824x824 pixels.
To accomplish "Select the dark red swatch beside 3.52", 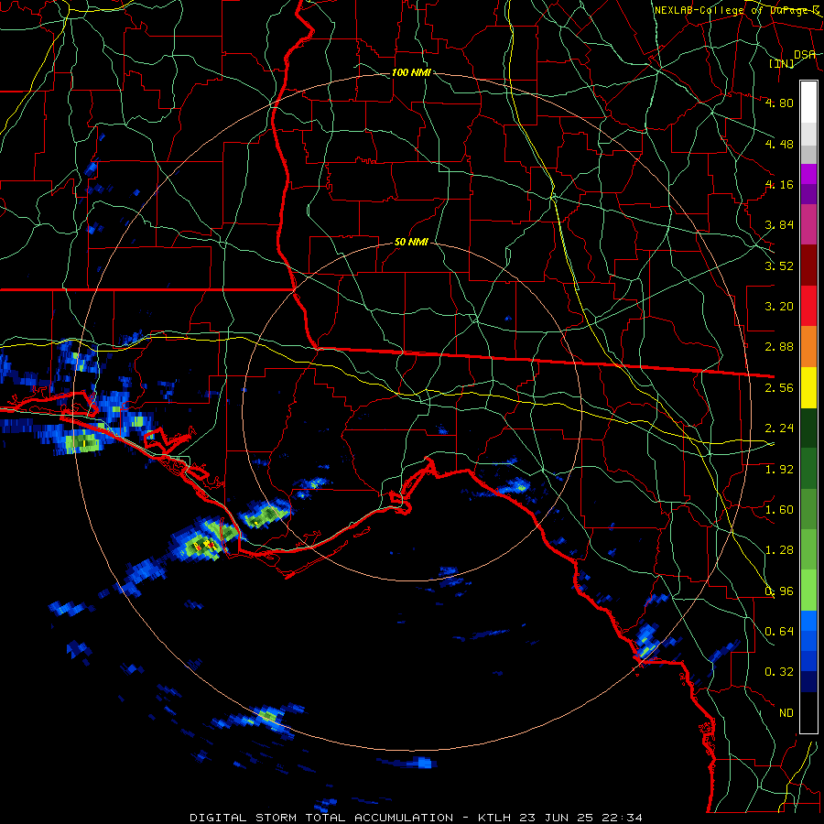I will [808, 266].
